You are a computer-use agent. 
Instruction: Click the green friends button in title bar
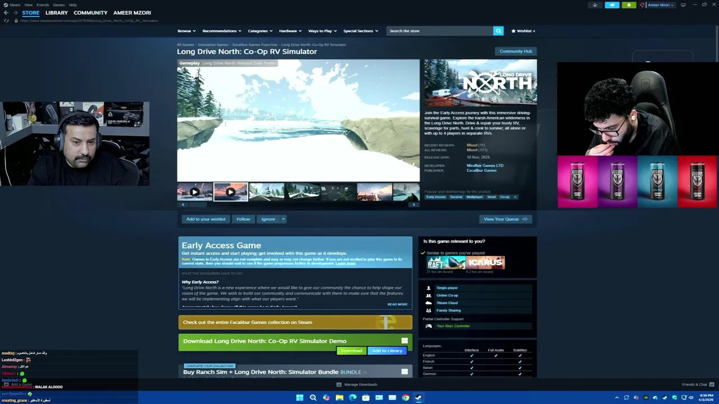[629, 5]
